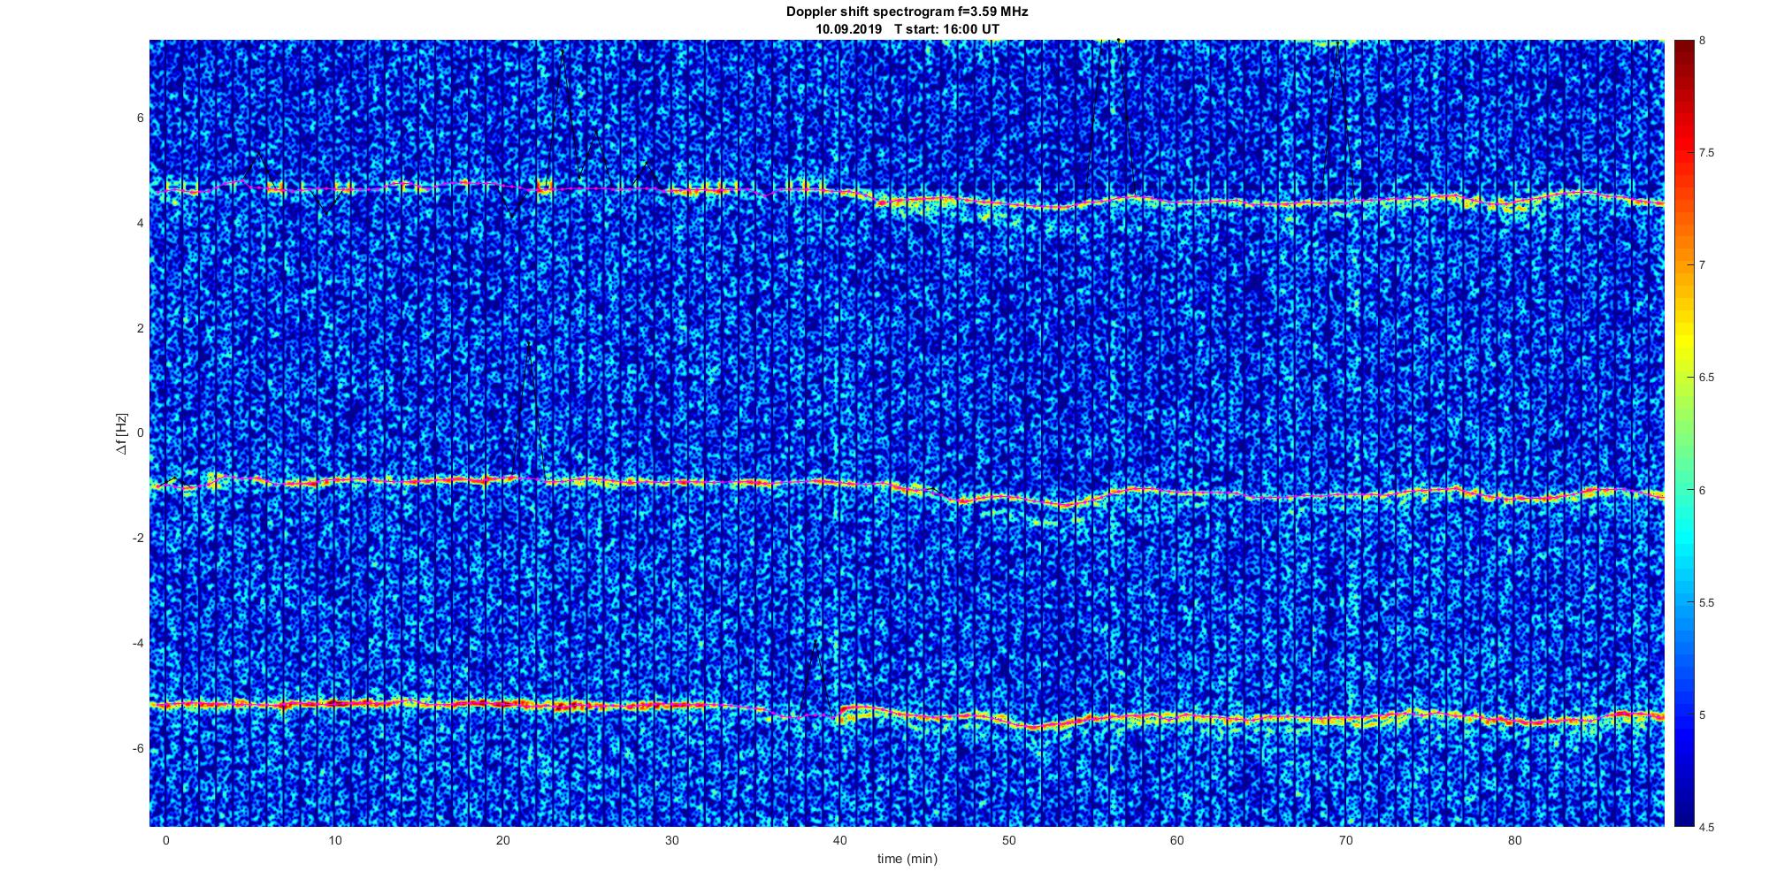Click the x-axis tick label '10'
This screenshot has height=887, width=1769.
coord(334,840)
